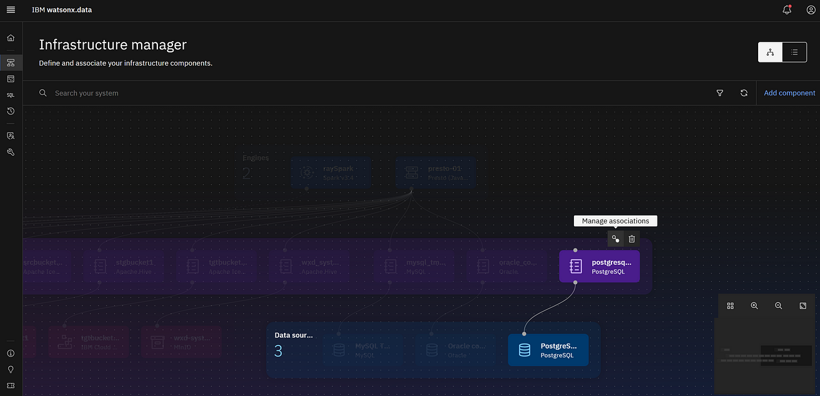The width and height of the screenshot is (820, 396).
Task: Select the mysql_tm MySQL catalog node
Action: tap(414, 267)
